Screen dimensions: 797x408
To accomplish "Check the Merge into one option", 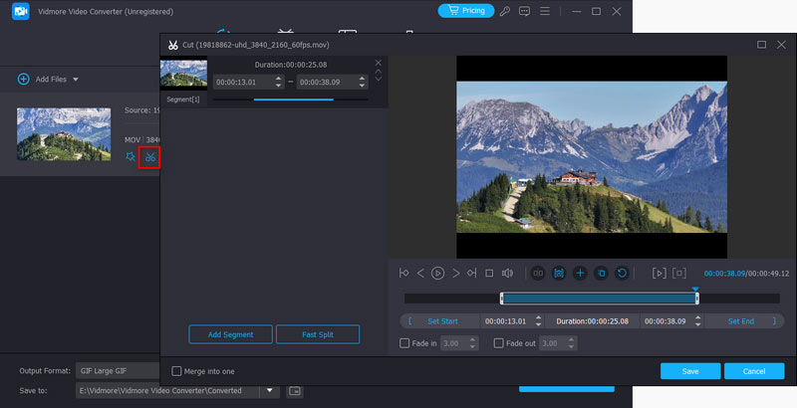I will (x=176, y=371).
